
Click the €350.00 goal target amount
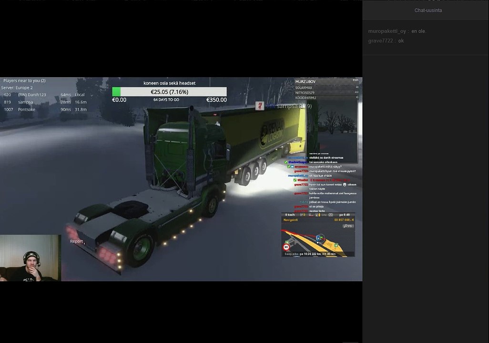pyautogui.click(x=216, y=100)
